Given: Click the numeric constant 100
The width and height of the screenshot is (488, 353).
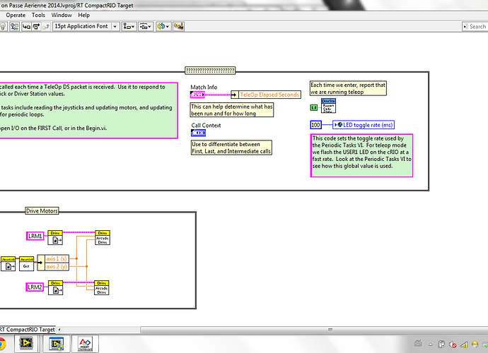Looking at the screenshot, I should 315,125.
